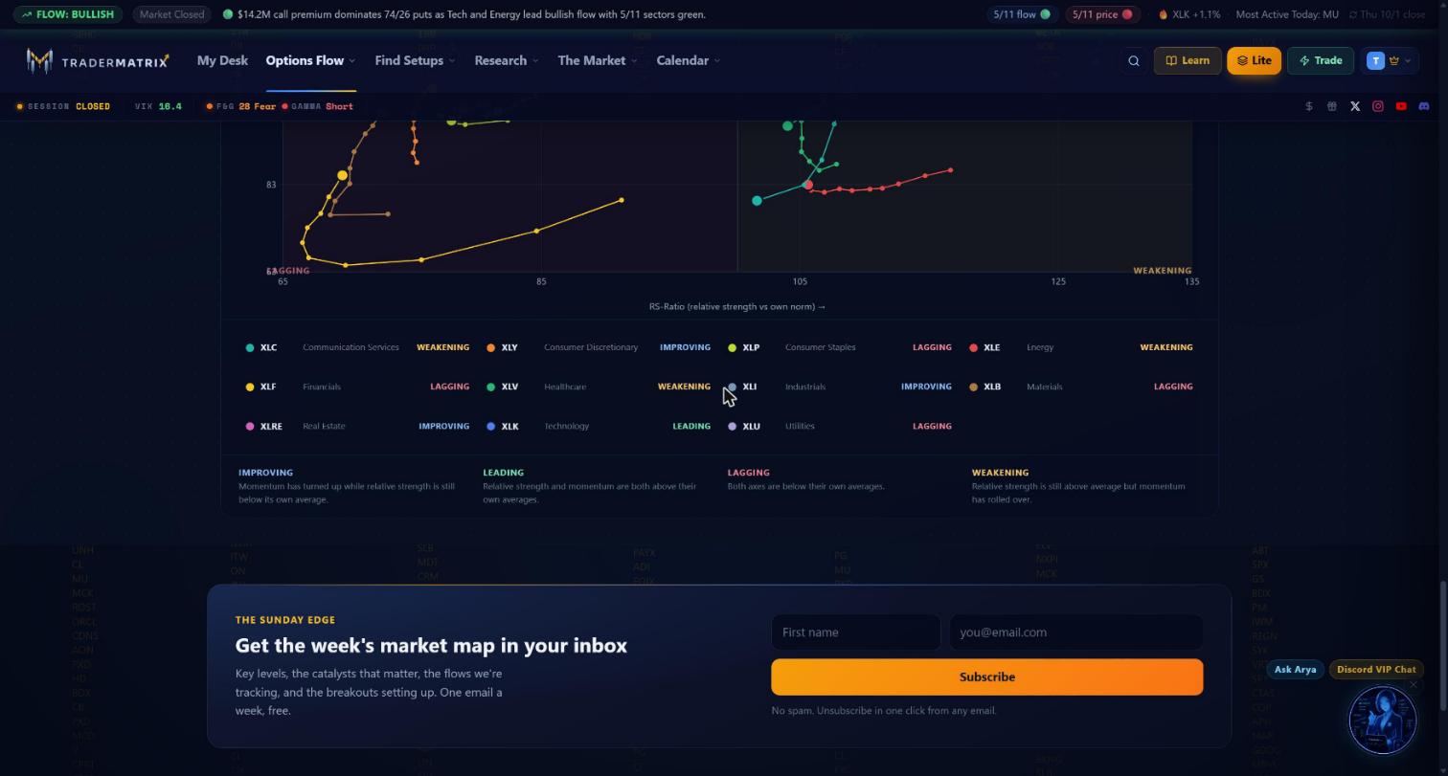Toggle the XLY Consumer Discretionary legend entry

[599, 347]
